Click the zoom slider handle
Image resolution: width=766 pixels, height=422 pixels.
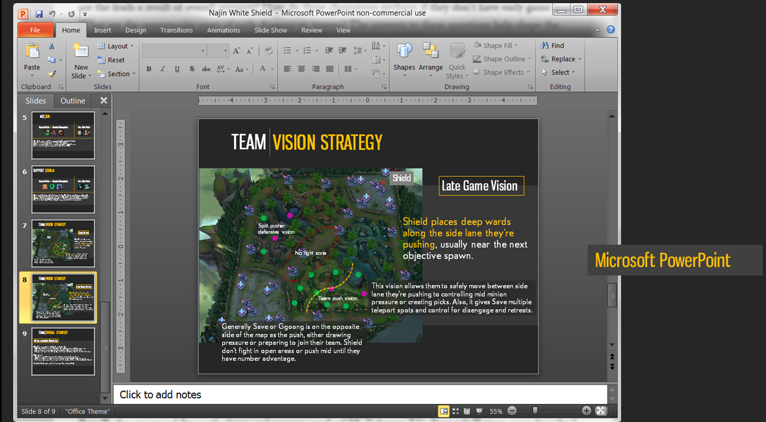tap(535, 410)
